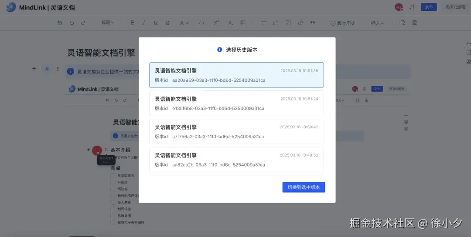Image resolution: width=471 pixels, height=237 pixels.
Task: Toggle underline formatting (U)
Action: (156, 23)
